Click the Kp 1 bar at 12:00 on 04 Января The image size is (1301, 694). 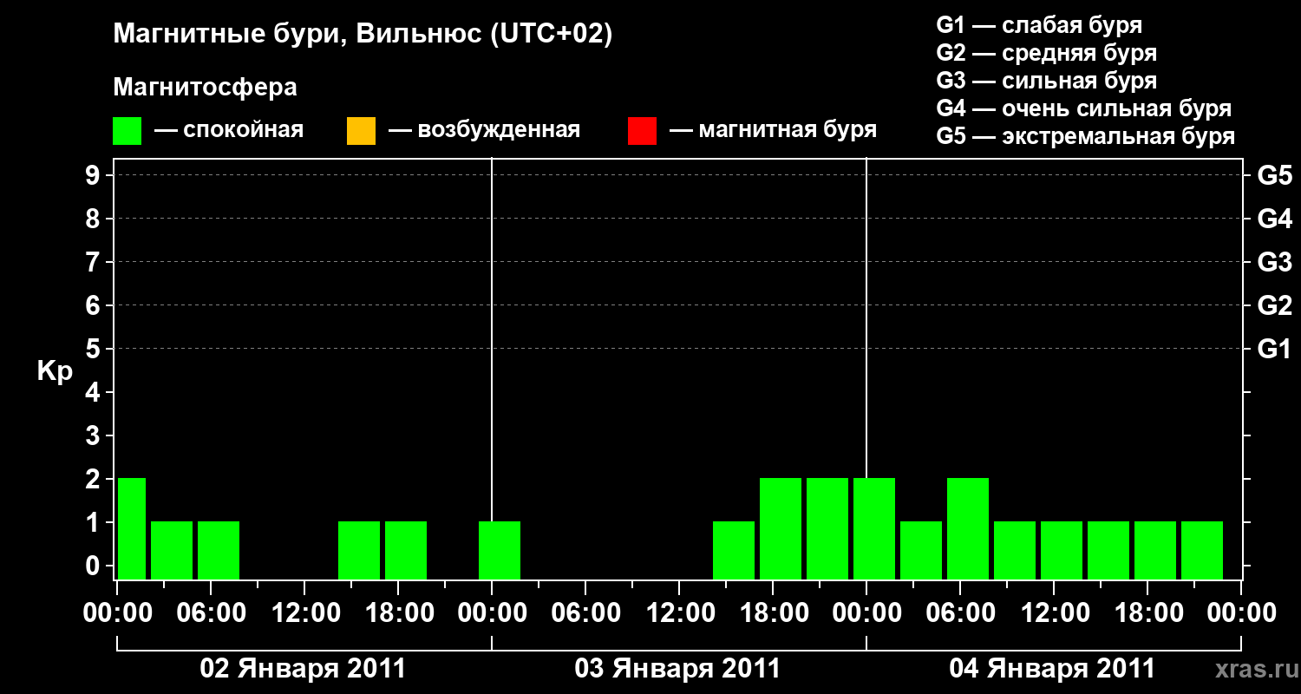click(x=1062, y=551)
